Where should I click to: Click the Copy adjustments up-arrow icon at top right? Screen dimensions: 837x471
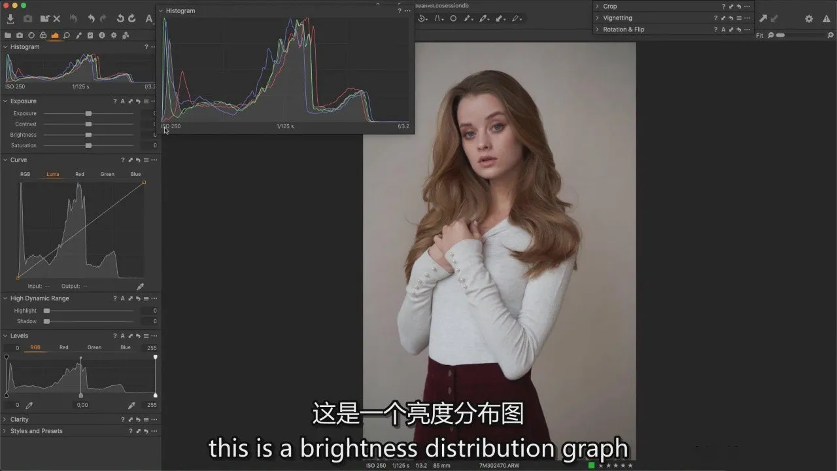[762, 19]
